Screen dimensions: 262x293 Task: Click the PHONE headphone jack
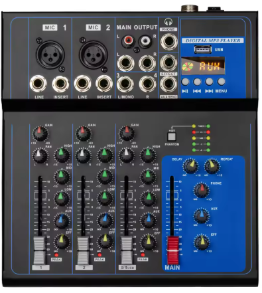[x=169, y=41]
